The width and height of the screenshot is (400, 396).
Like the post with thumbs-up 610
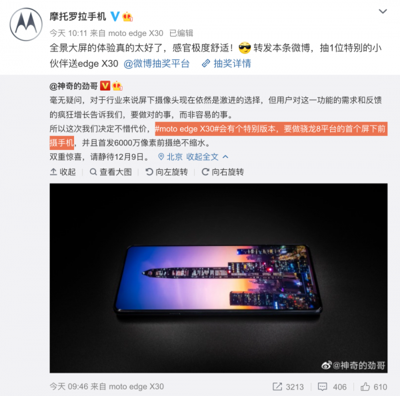(x=365, y=387)
